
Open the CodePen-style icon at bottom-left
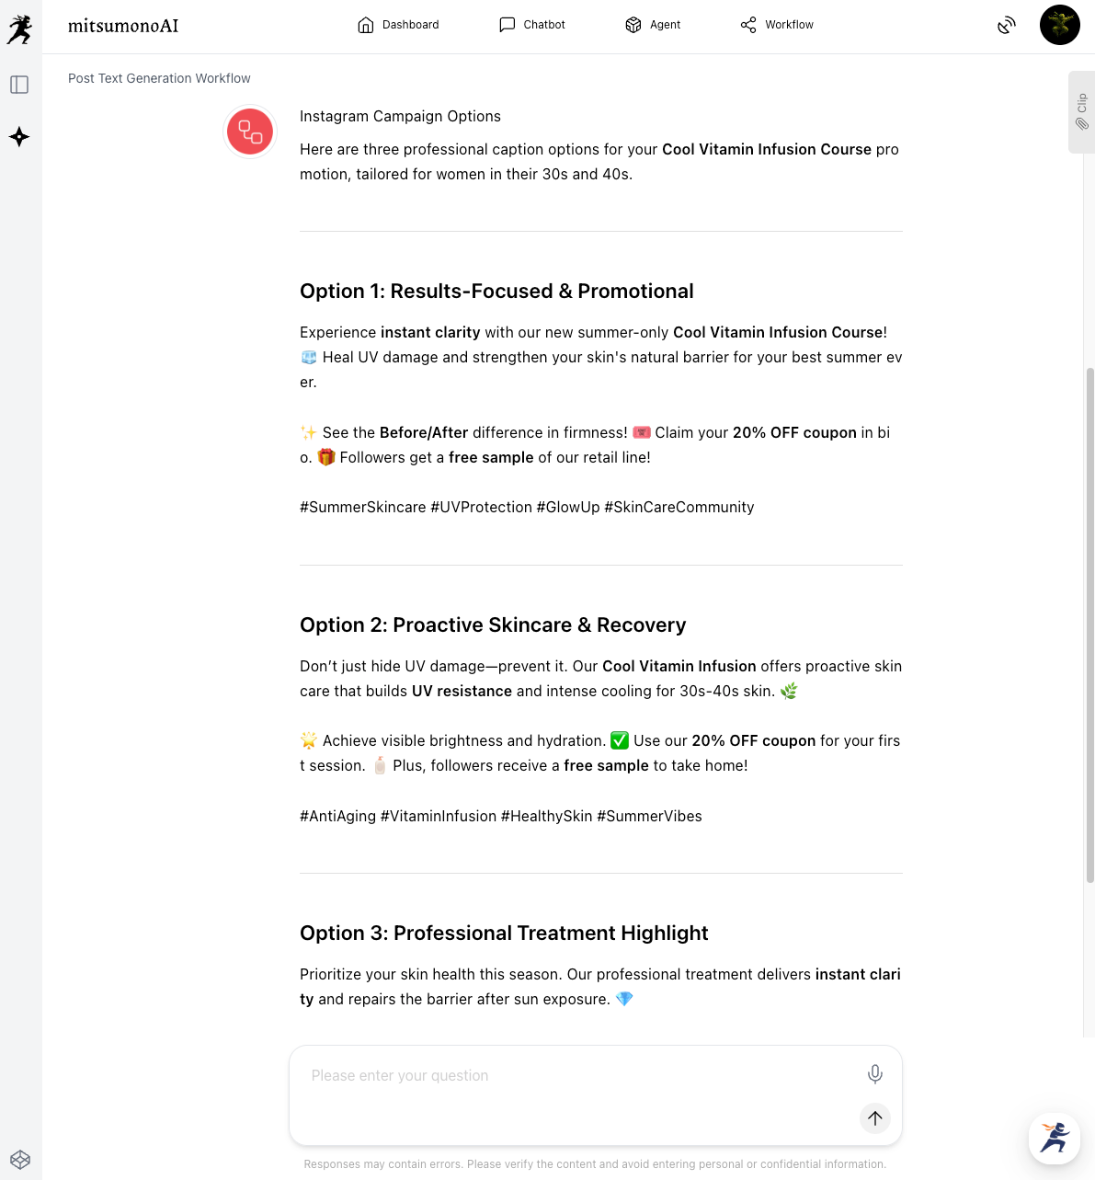tap(20, 1160)
